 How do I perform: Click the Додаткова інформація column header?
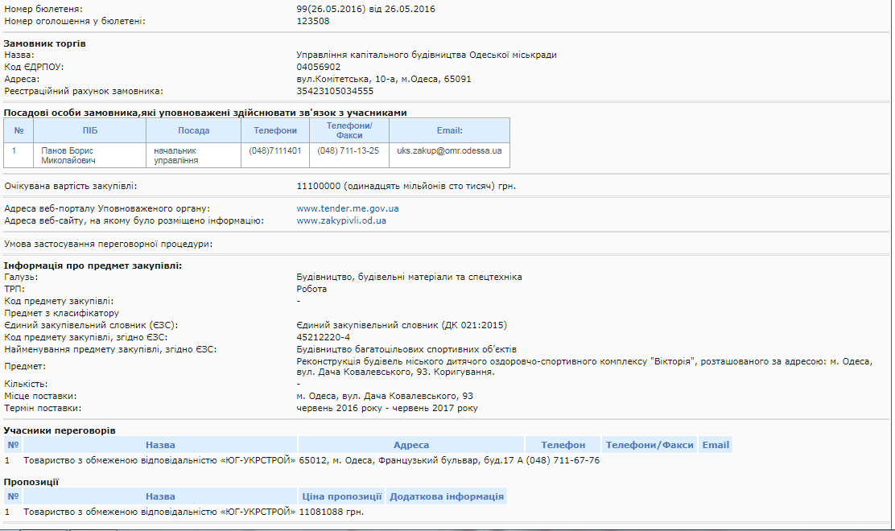coord(447,496)
